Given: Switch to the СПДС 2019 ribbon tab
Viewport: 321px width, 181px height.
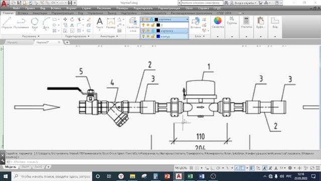Looking at the screenshot, I should coord(224,13).
